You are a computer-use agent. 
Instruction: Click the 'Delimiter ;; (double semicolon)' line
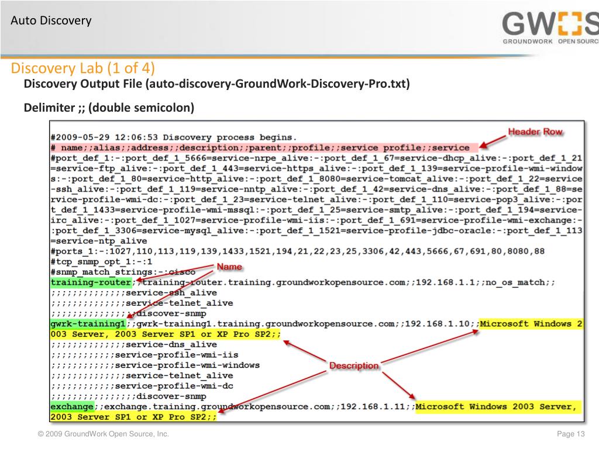point(109,108)
